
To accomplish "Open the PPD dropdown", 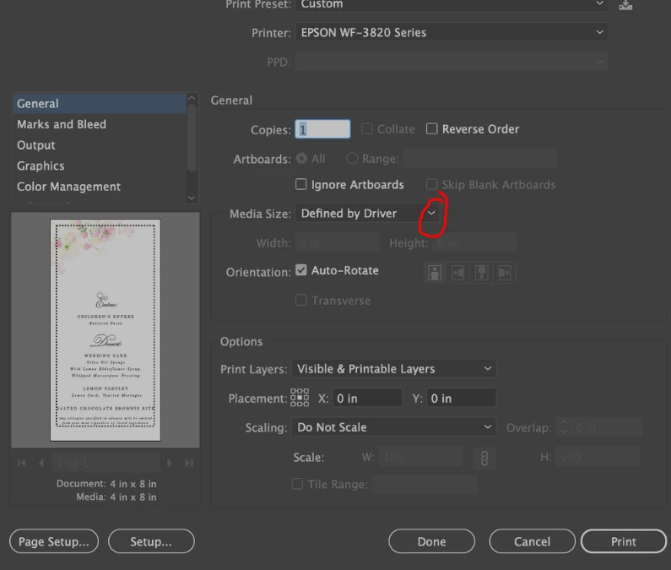I will (452, 62).
